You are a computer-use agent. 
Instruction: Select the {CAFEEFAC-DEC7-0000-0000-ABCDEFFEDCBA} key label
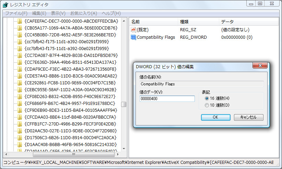point(71,21)
